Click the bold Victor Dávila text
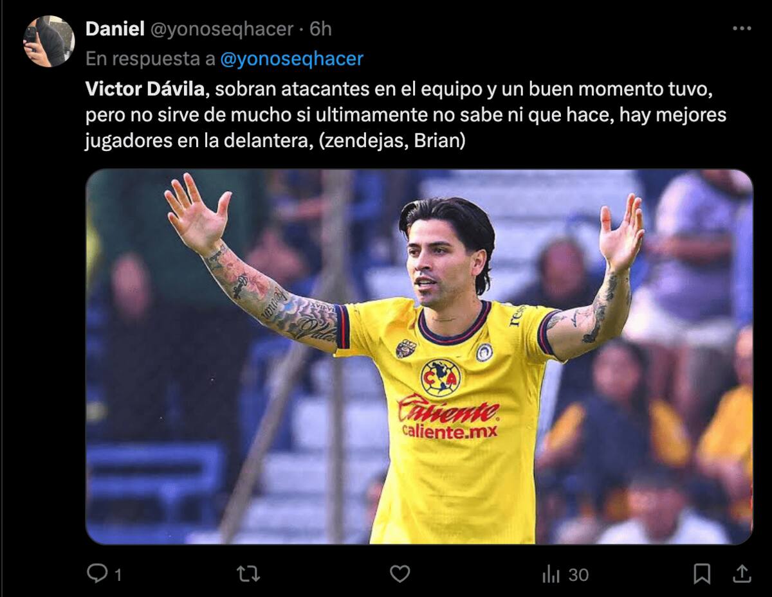This screenshot has height=597, width=772. pos(144,89)
